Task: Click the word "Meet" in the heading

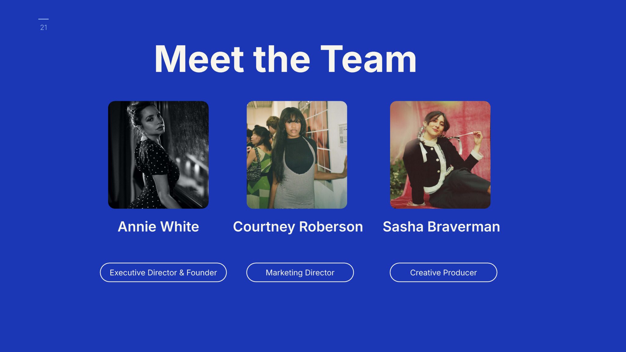Action: click(199, 59)
